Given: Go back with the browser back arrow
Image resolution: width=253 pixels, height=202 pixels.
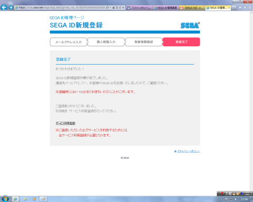Looking at the screenshot, I should tap(4, 7).
